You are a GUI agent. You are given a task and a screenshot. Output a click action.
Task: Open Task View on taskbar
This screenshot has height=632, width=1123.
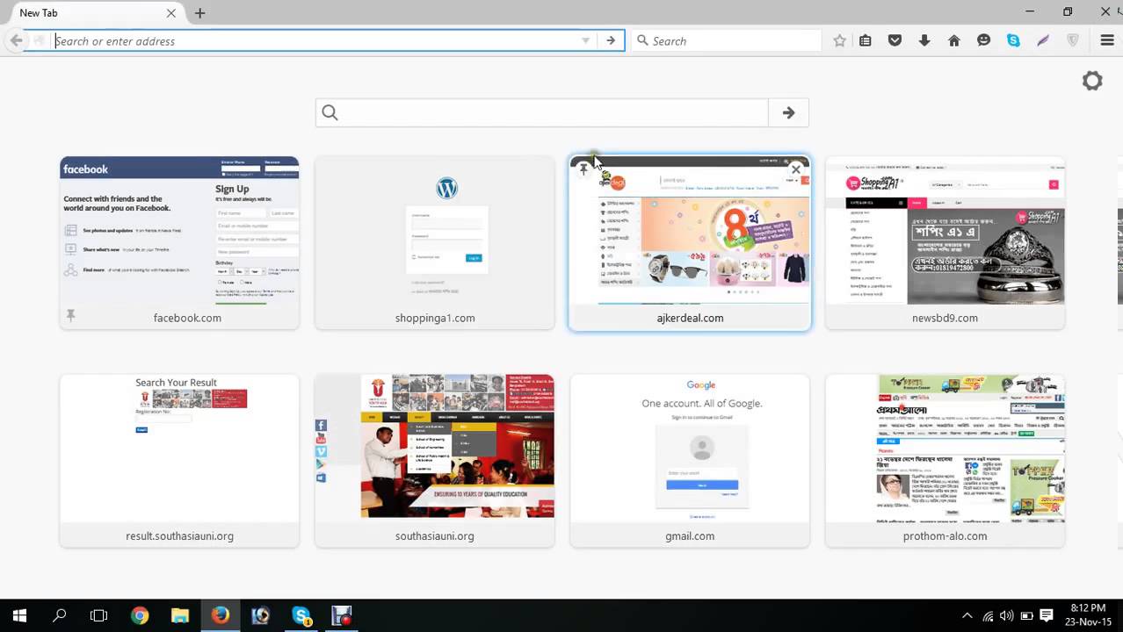pos(99,615)
